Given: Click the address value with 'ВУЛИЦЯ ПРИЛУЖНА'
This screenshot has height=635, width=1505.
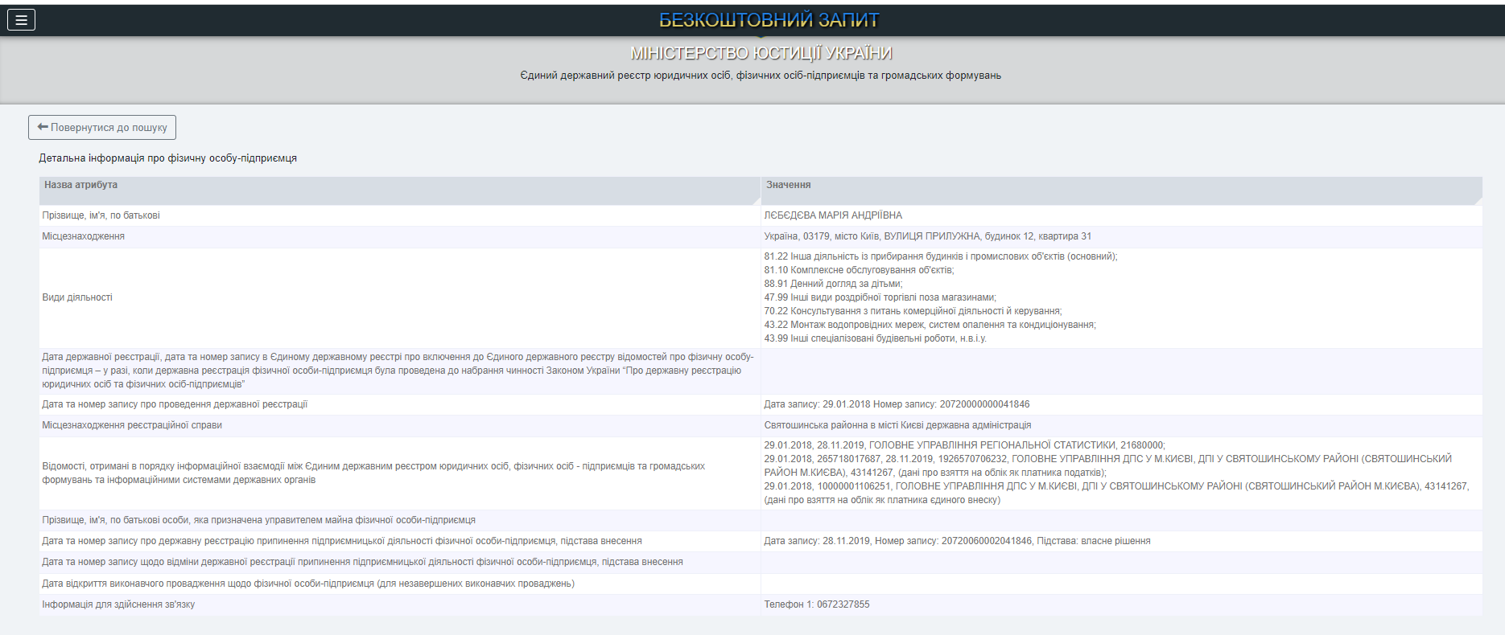Looking at the screenshot, I should point(927,236).
